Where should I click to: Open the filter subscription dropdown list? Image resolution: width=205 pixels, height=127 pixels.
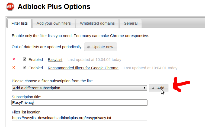[x=79, y=88]
